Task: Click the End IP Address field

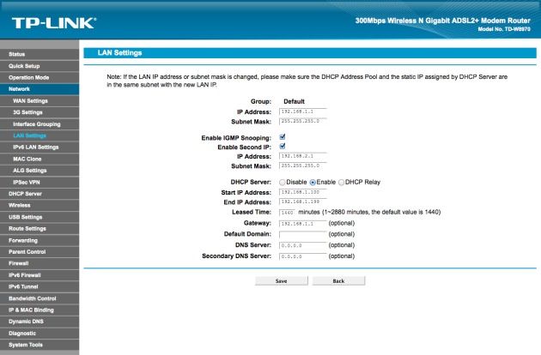Action: coord(302,202)
